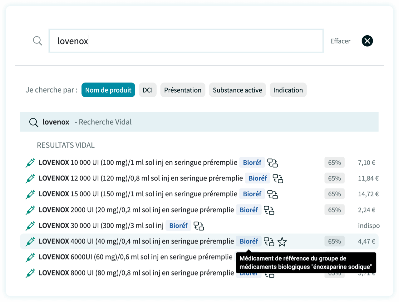Click syringe icon for LOVENOX 4000 UI
This screenshot has height=302, width=399.
(x=30, y=241)
